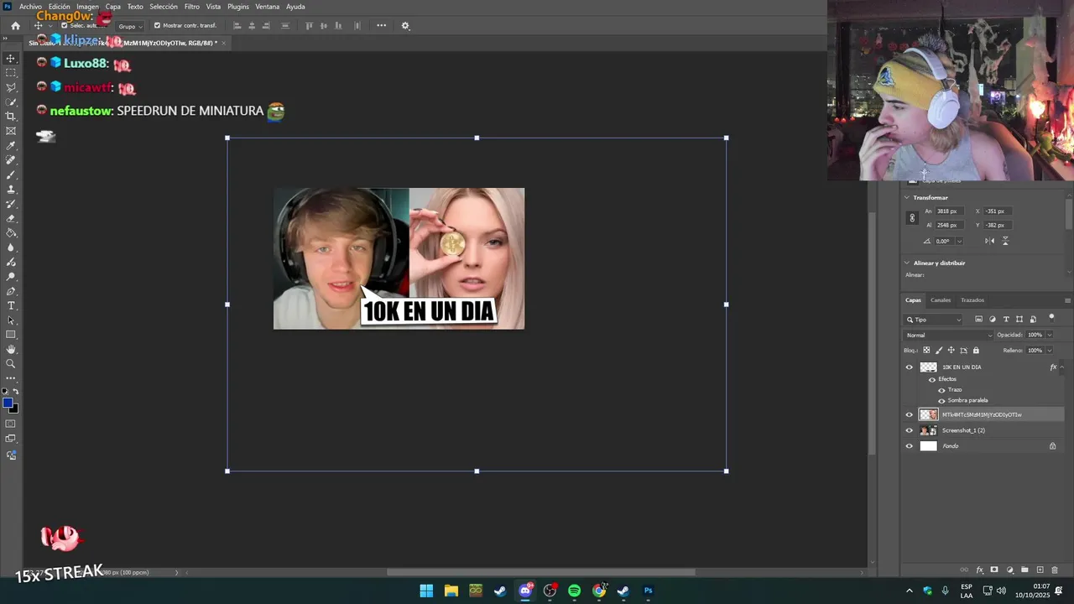Flip horizontally in Transformar panel
Viewport: 1074px width, 604px height.
pos(989,241)
